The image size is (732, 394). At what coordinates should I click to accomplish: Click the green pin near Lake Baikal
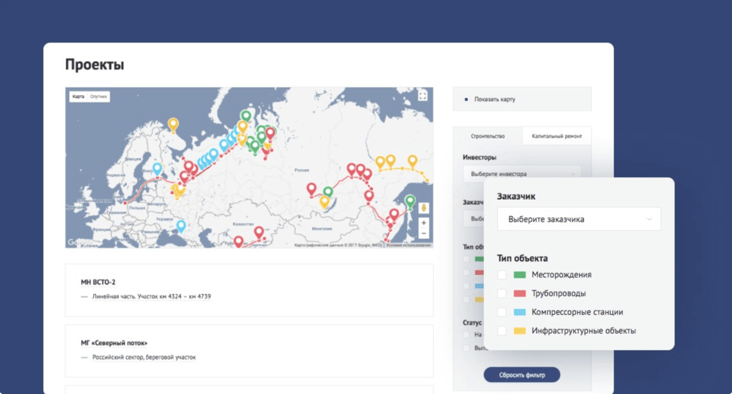tap(328, 193)
